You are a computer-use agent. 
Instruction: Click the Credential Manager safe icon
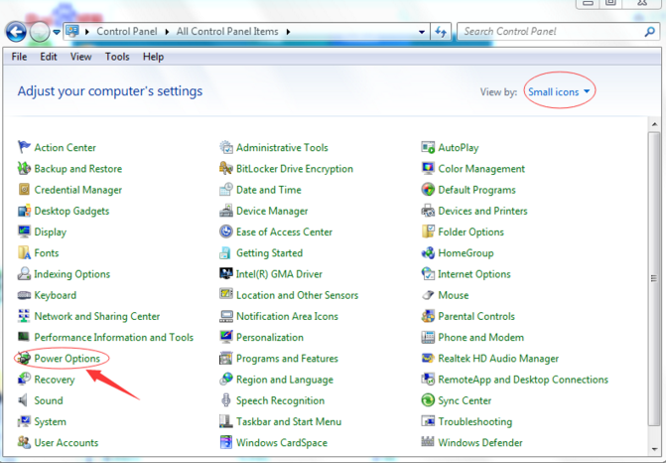24,189
